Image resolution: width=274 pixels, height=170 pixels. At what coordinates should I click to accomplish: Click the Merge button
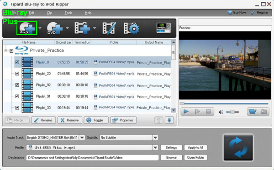pos(17,120)
